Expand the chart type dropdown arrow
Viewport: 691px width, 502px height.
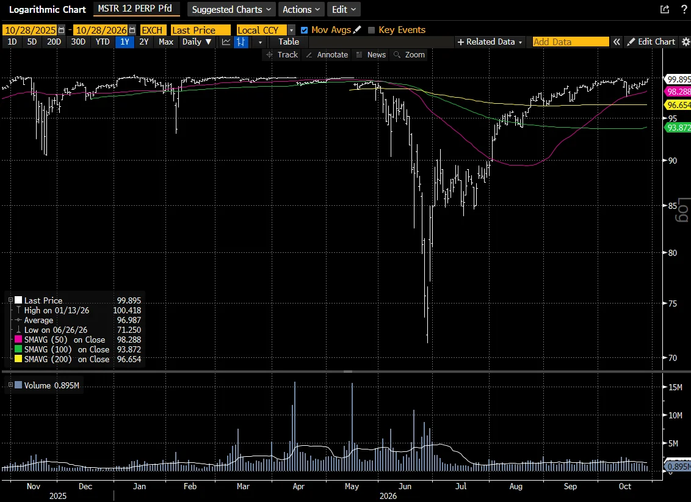(260, 42)
